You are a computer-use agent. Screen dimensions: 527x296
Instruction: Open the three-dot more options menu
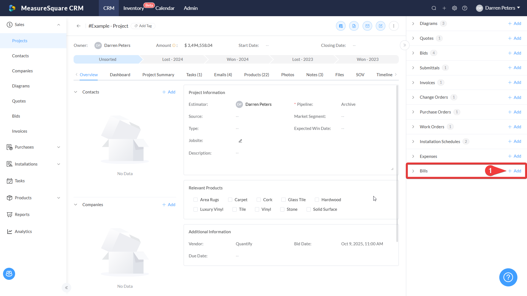(x=394, y=26)
